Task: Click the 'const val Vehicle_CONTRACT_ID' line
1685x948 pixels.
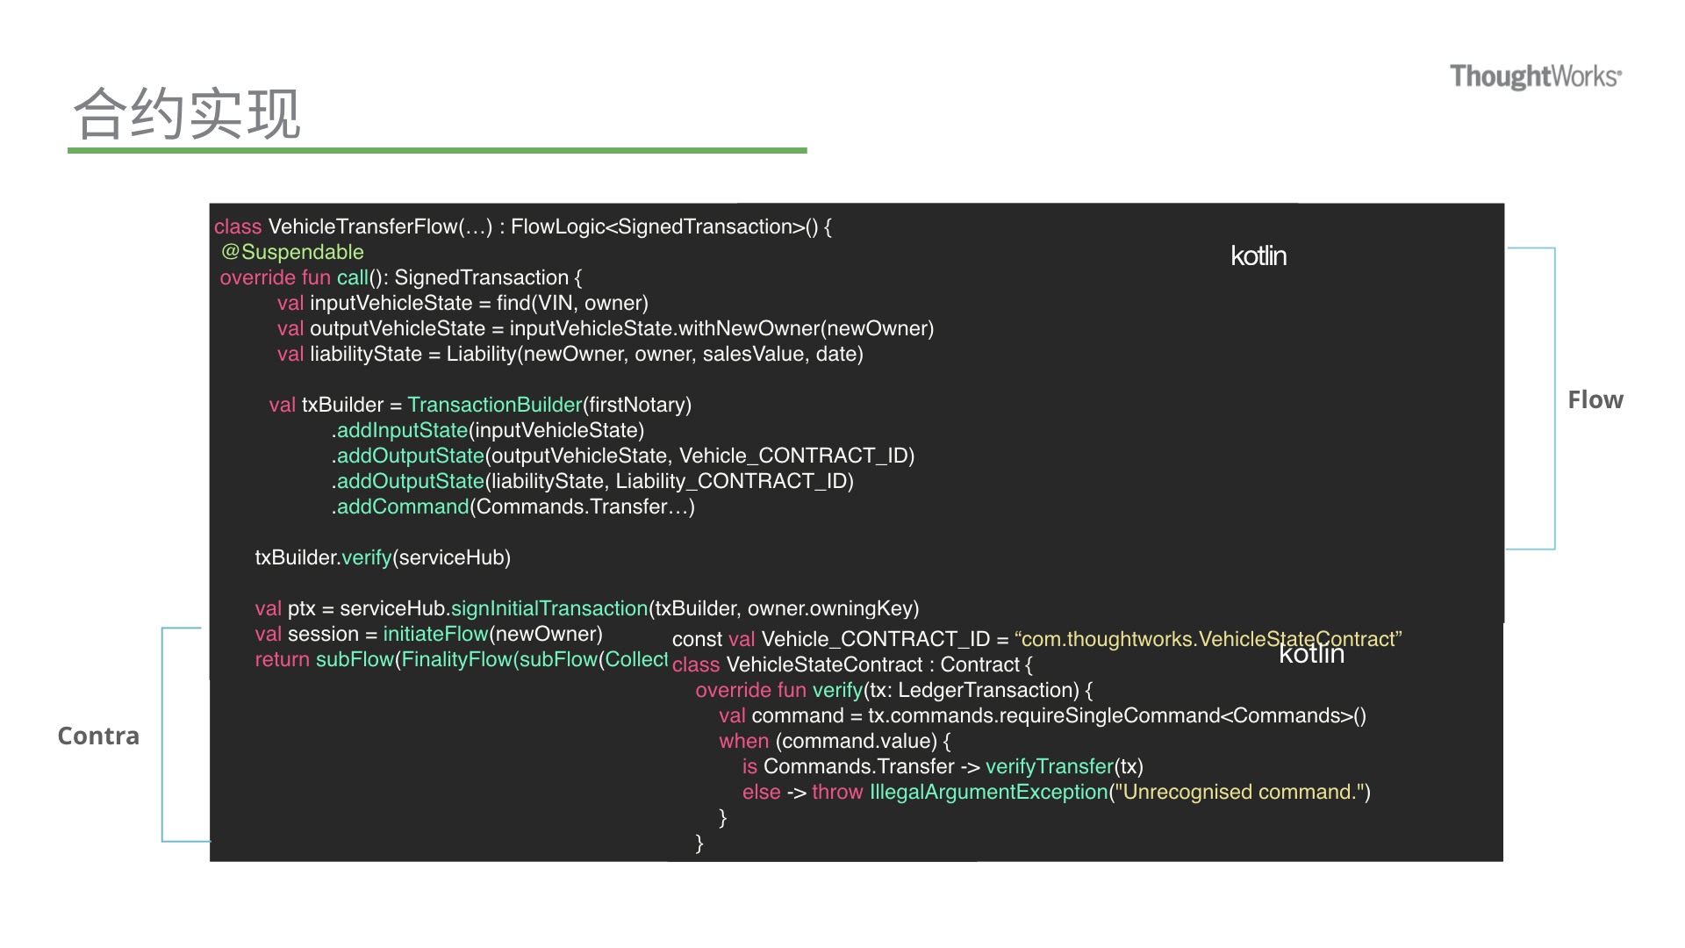Action: pos(1037,639)
